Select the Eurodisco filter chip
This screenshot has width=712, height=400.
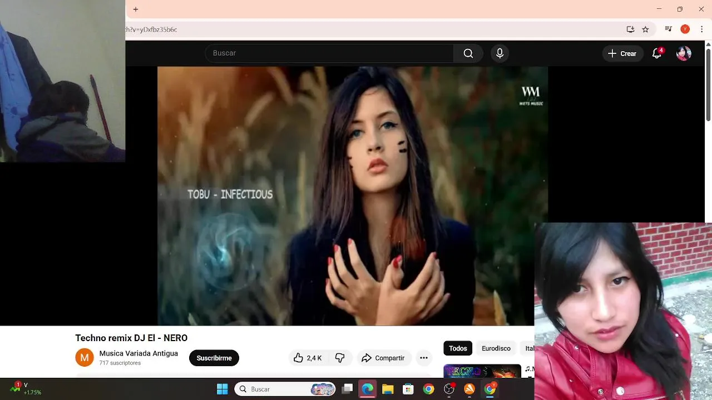coord(496,348)
